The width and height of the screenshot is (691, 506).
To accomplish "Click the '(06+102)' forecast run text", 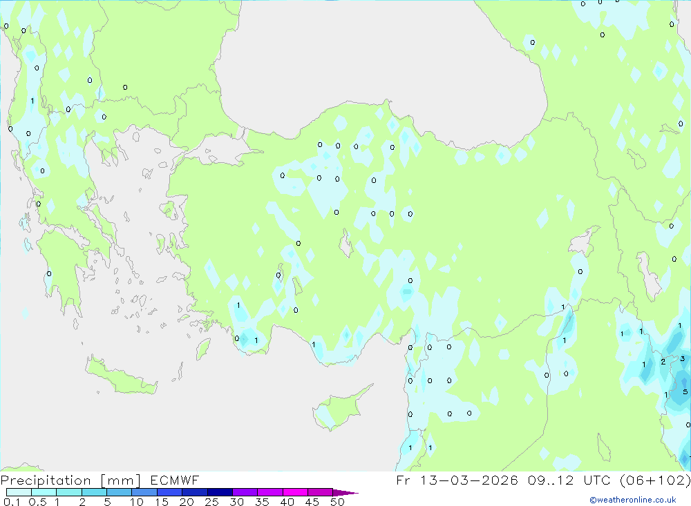I will pyautogui.click(x=655, y=480).
